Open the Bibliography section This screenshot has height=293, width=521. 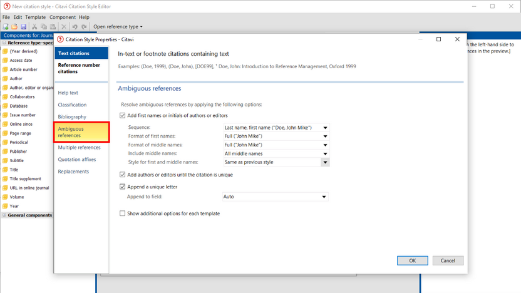click(x=72, y=117)
